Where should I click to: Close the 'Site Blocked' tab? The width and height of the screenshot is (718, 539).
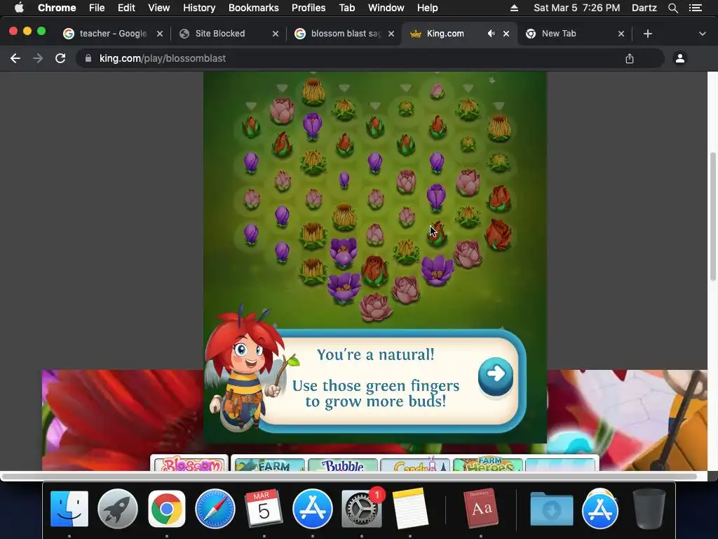[275, 34]
